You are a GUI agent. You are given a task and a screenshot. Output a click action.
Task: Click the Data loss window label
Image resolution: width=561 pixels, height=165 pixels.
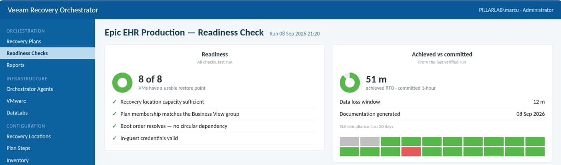359,102
